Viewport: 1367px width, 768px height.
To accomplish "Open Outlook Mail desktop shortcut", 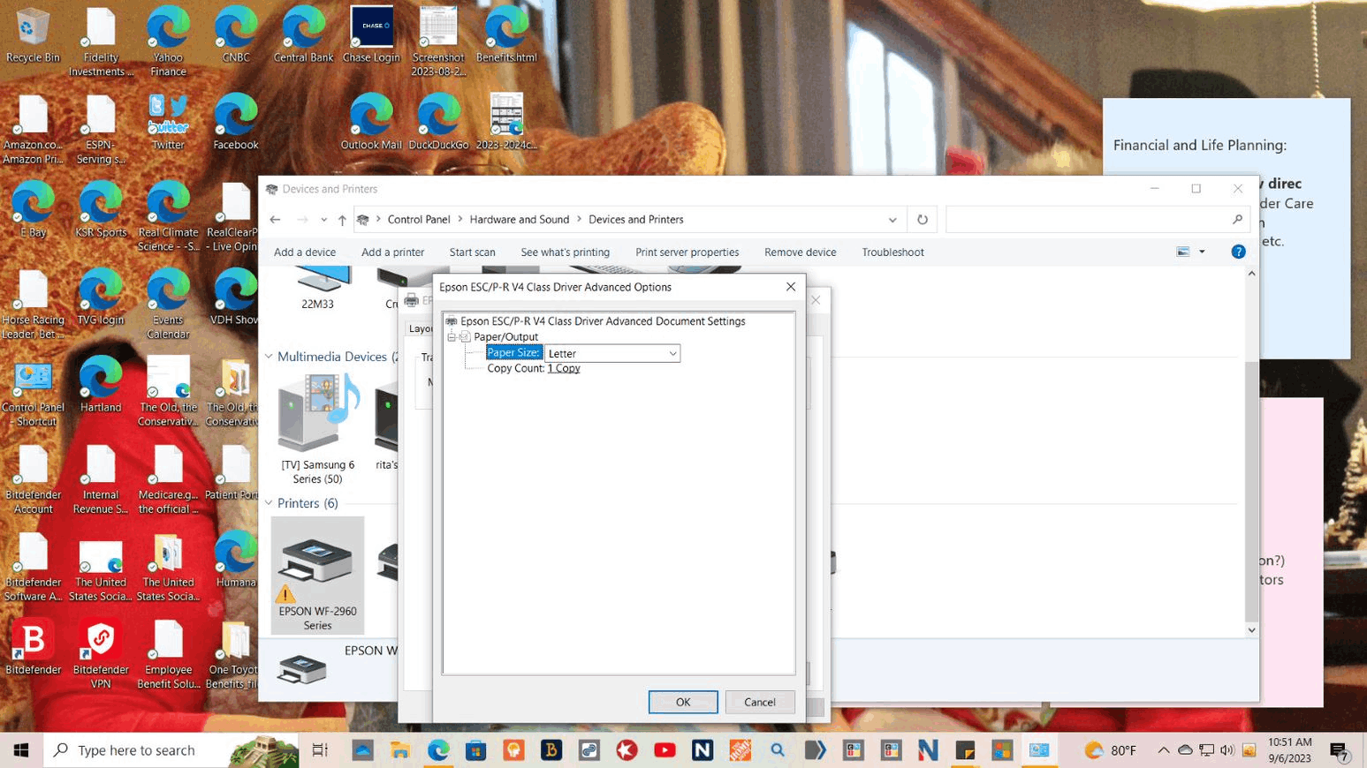I will tap(371, 123).
